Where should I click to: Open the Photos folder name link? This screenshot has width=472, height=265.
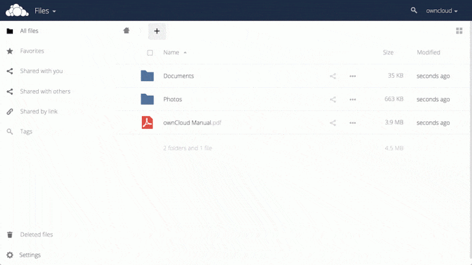coord(173,99)
